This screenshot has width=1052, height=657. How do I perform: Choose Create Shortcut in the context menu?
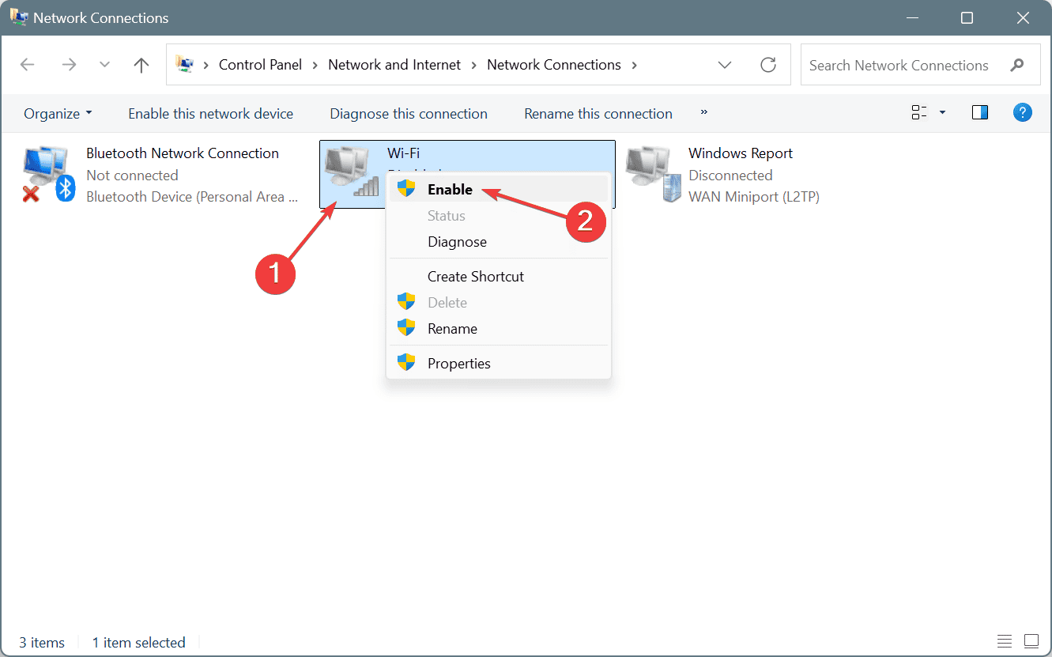coord(499,276)
